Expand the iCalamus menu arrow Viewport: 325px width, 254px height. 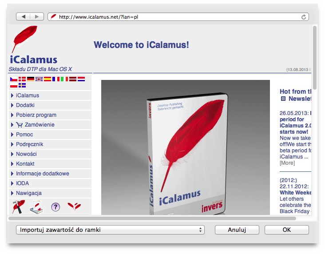click(x=12, y=95)
